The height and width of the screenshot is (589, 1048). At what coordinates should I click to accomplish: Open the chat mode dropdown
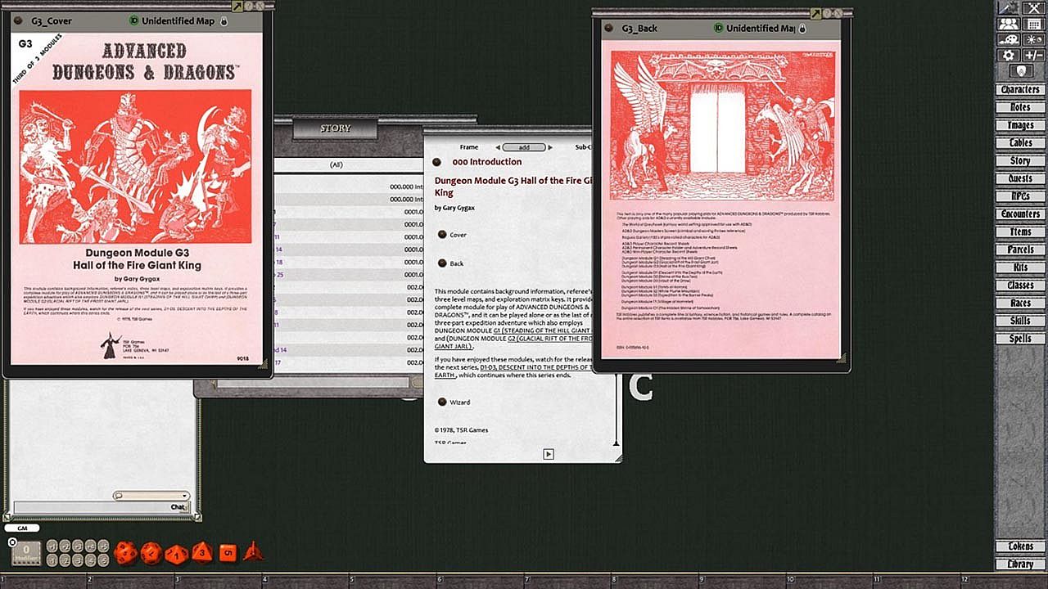click(151, 495)
